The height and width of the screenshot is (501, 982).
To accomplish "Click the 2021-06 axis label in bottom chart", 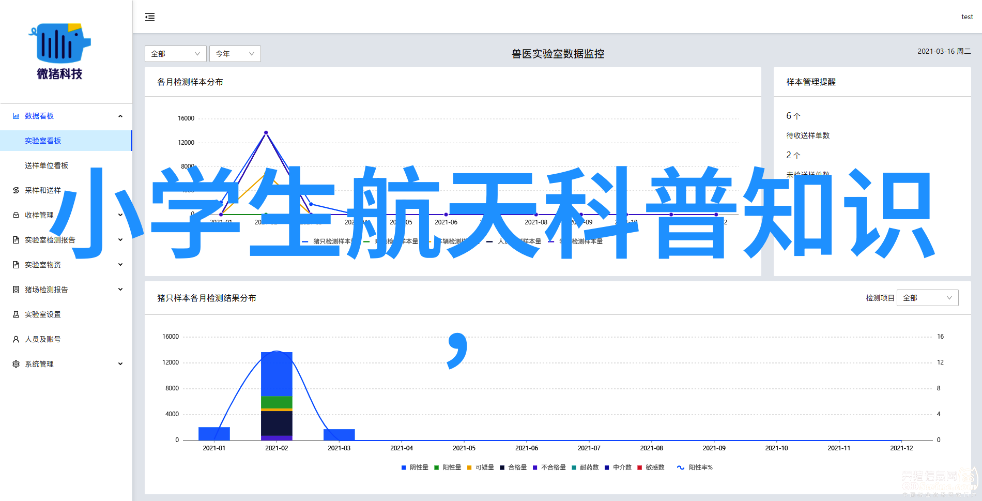I will point(527,448).
